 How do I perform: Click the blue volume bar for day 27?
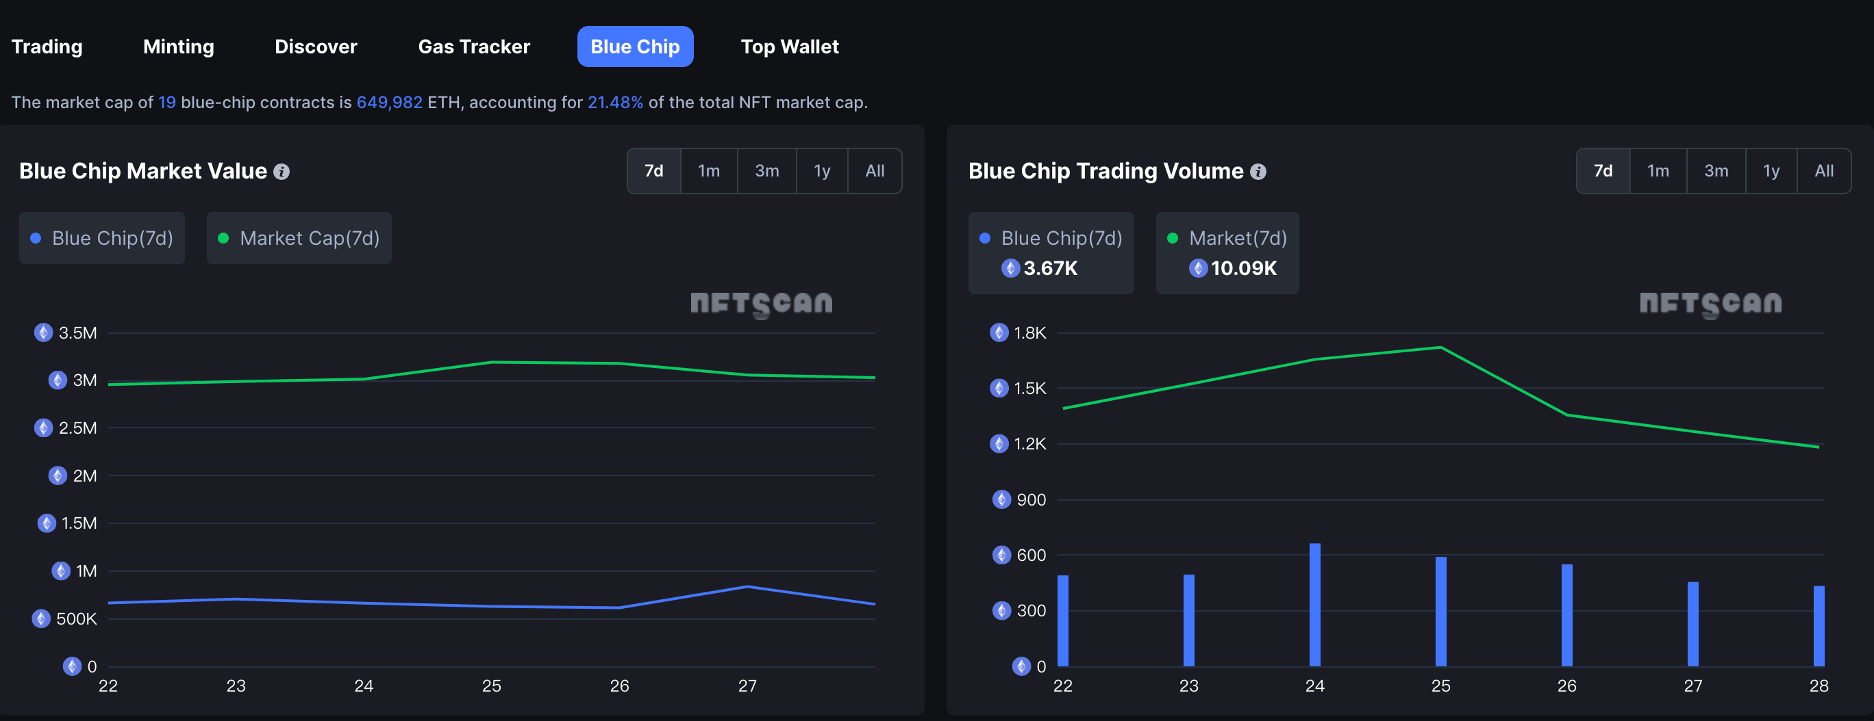coord(1693,625)
